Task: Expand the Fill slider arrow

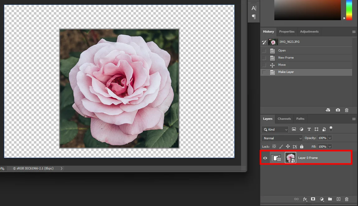Action: 330,147
